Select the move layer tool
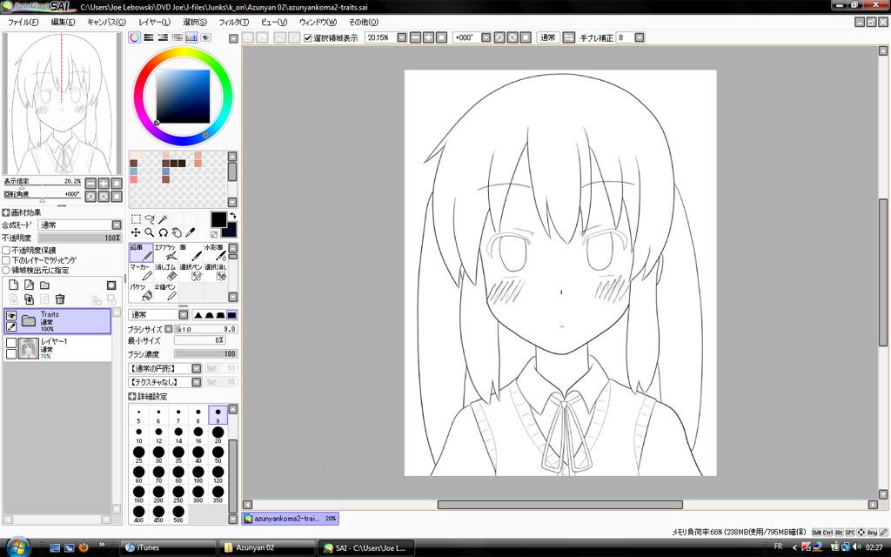 tap(136, 232)
